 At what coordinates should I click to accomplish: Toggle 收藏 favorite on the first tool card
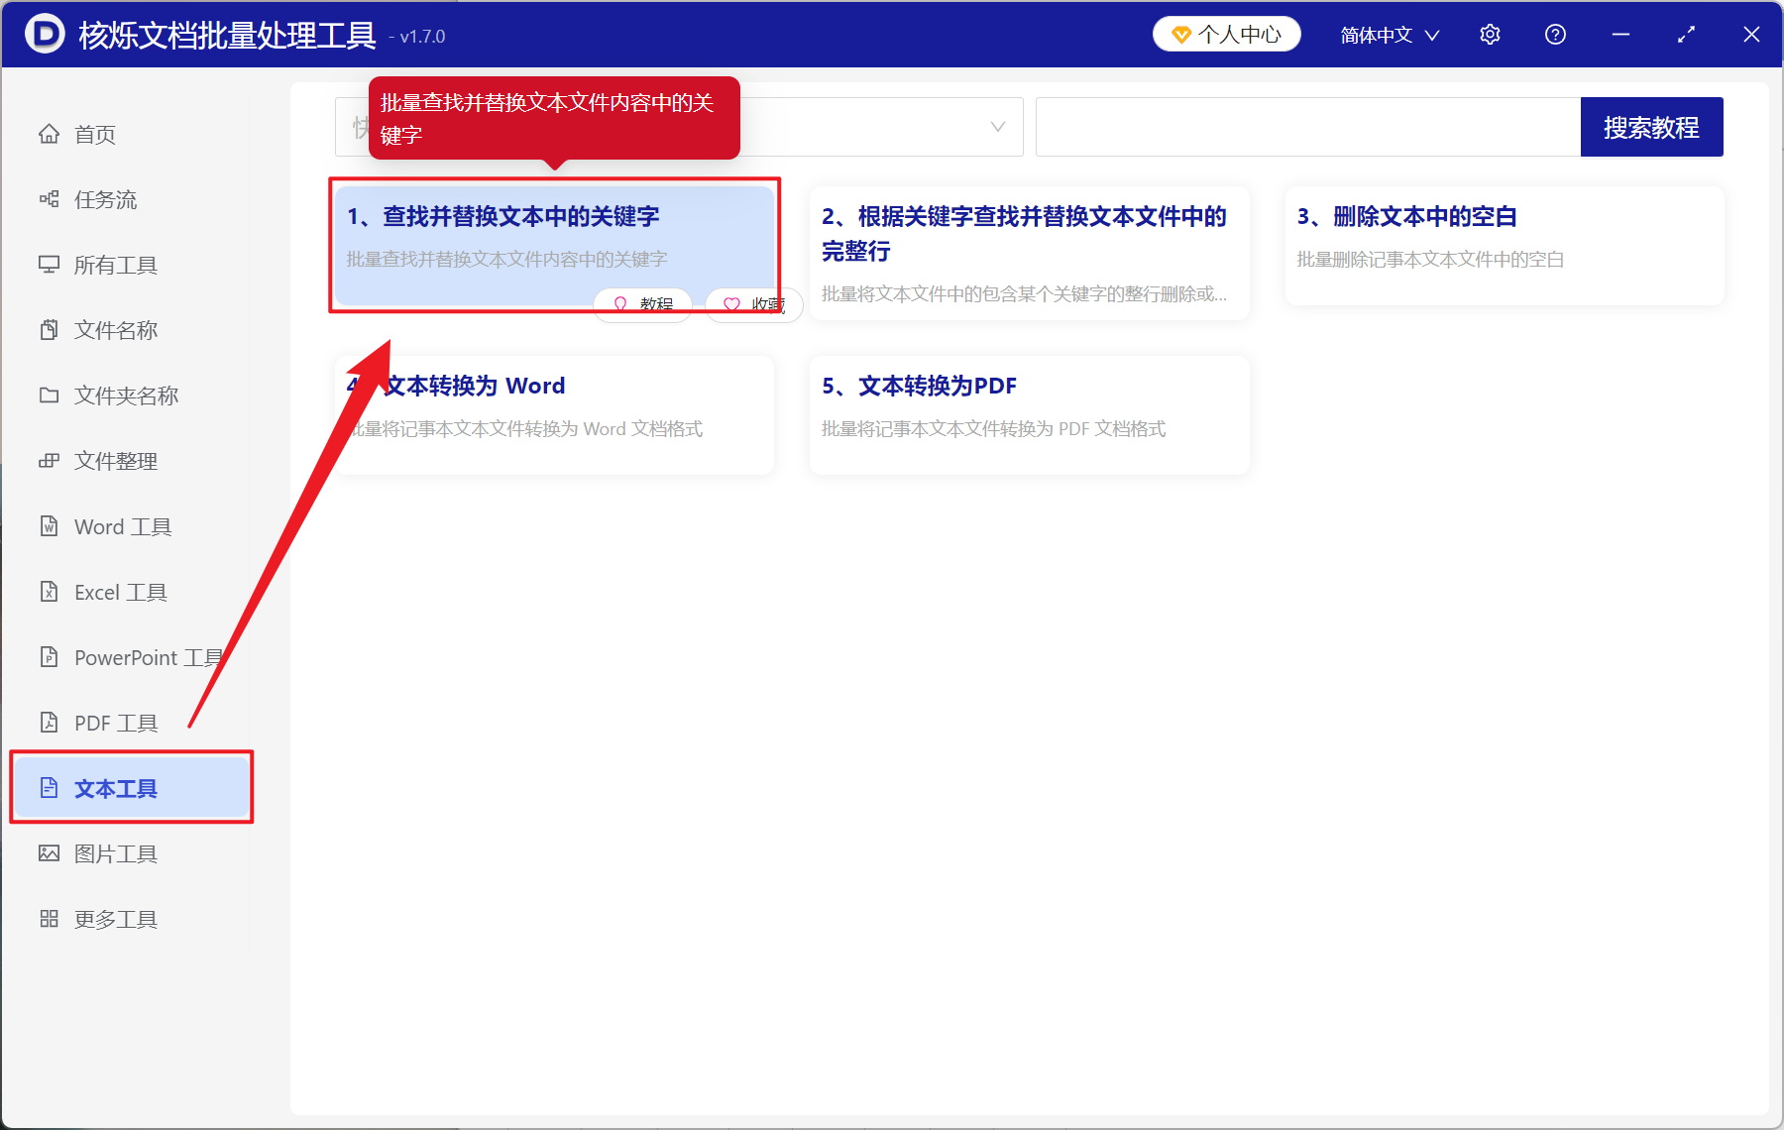753,304
